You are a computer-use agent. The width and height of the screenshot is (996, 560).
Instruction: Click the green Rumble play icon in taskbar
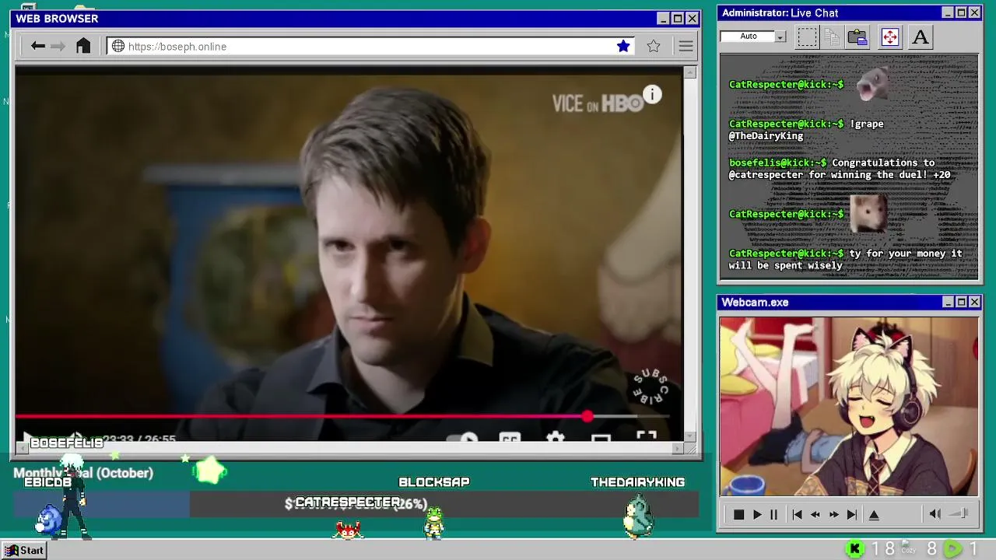[x=952, y=549]
